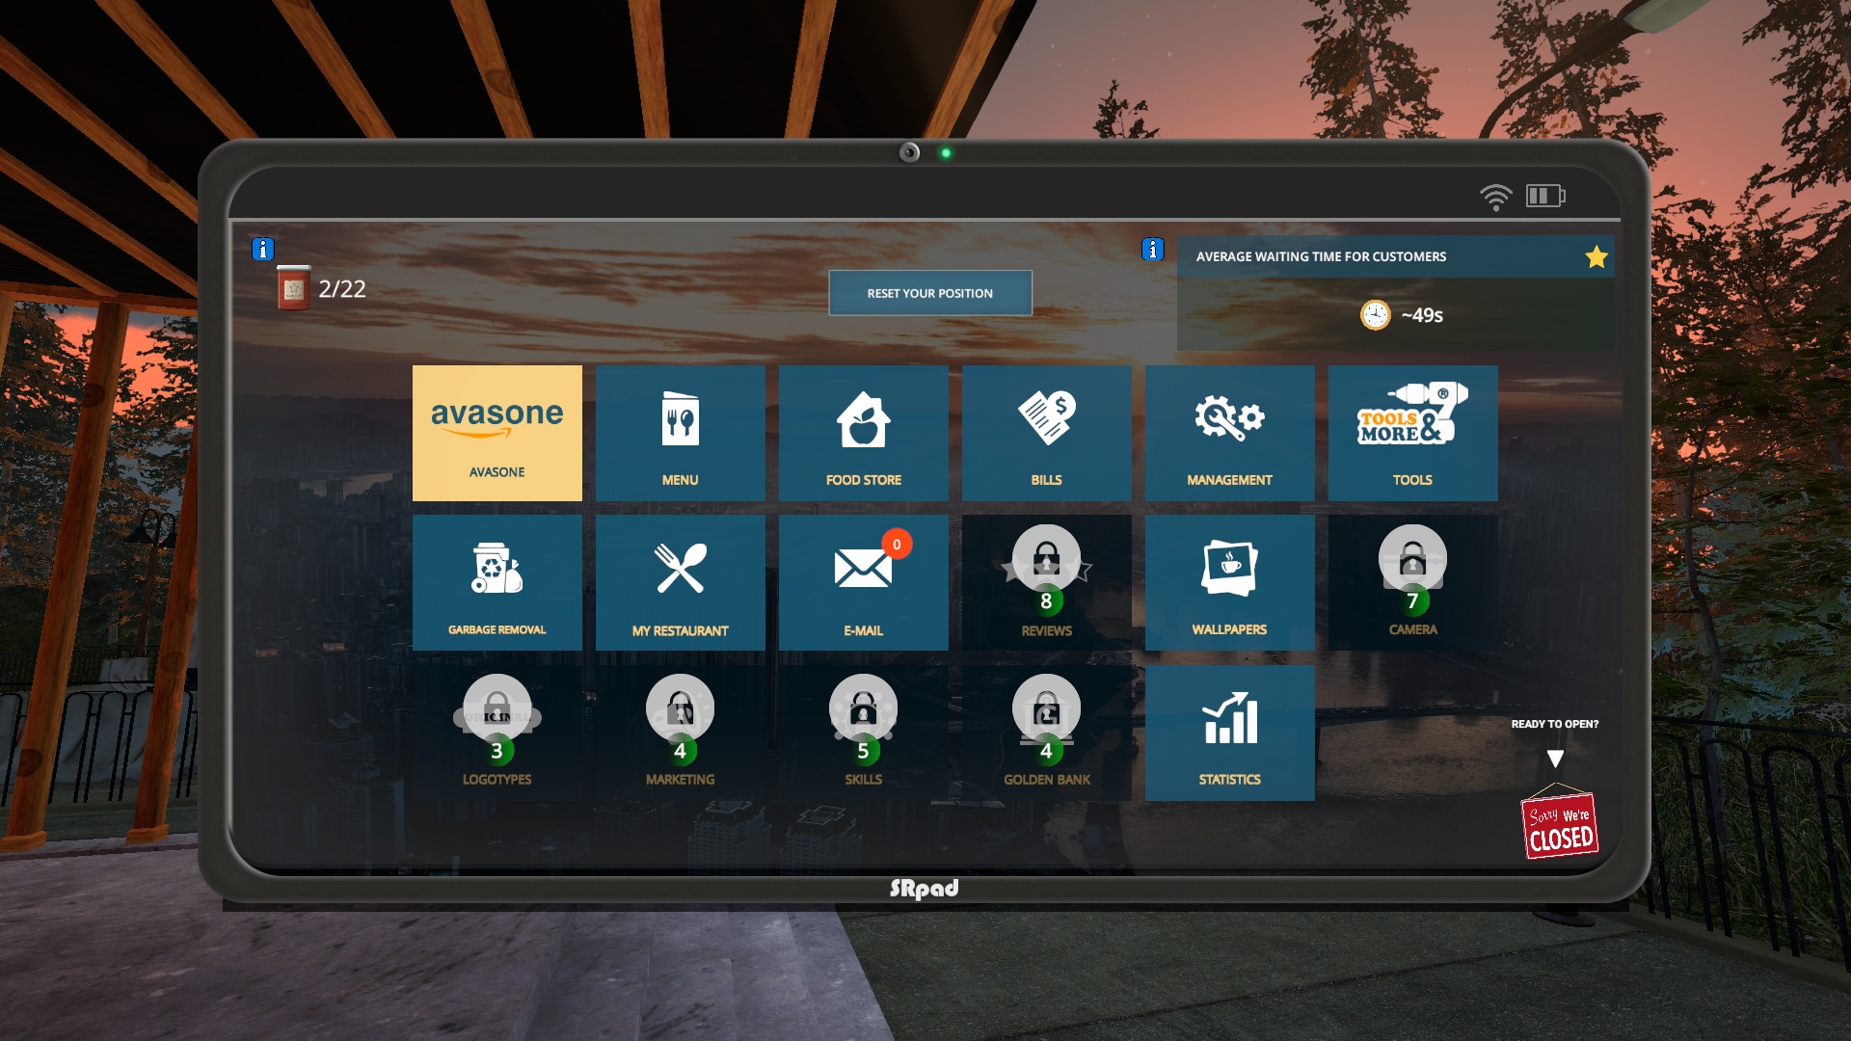Open My Restaurant
The image size is (1851, 1041).
680,582
